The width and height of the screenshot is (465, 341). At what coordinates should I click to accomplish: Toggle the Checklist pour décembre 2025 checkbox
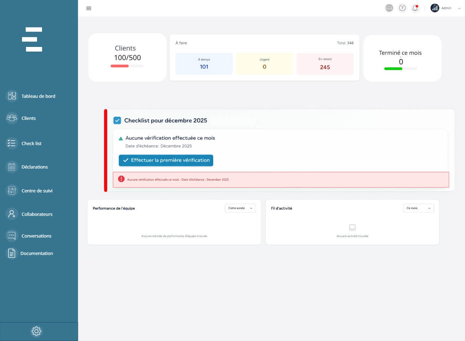pyautogui.click(x=117, y=121)
